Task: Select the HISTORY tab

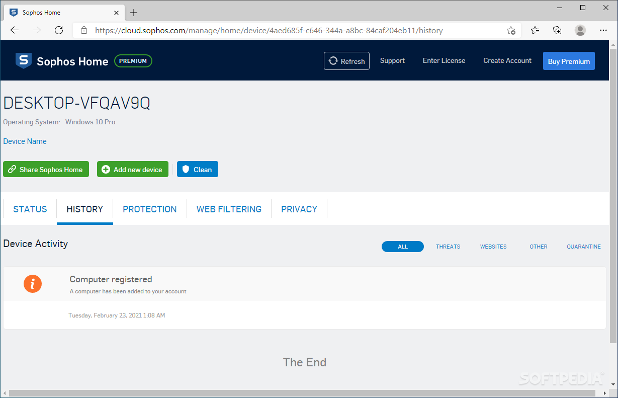Action: 85,209
